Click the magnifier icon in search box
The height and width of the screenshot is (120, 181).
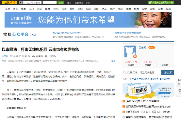point(125,73)
